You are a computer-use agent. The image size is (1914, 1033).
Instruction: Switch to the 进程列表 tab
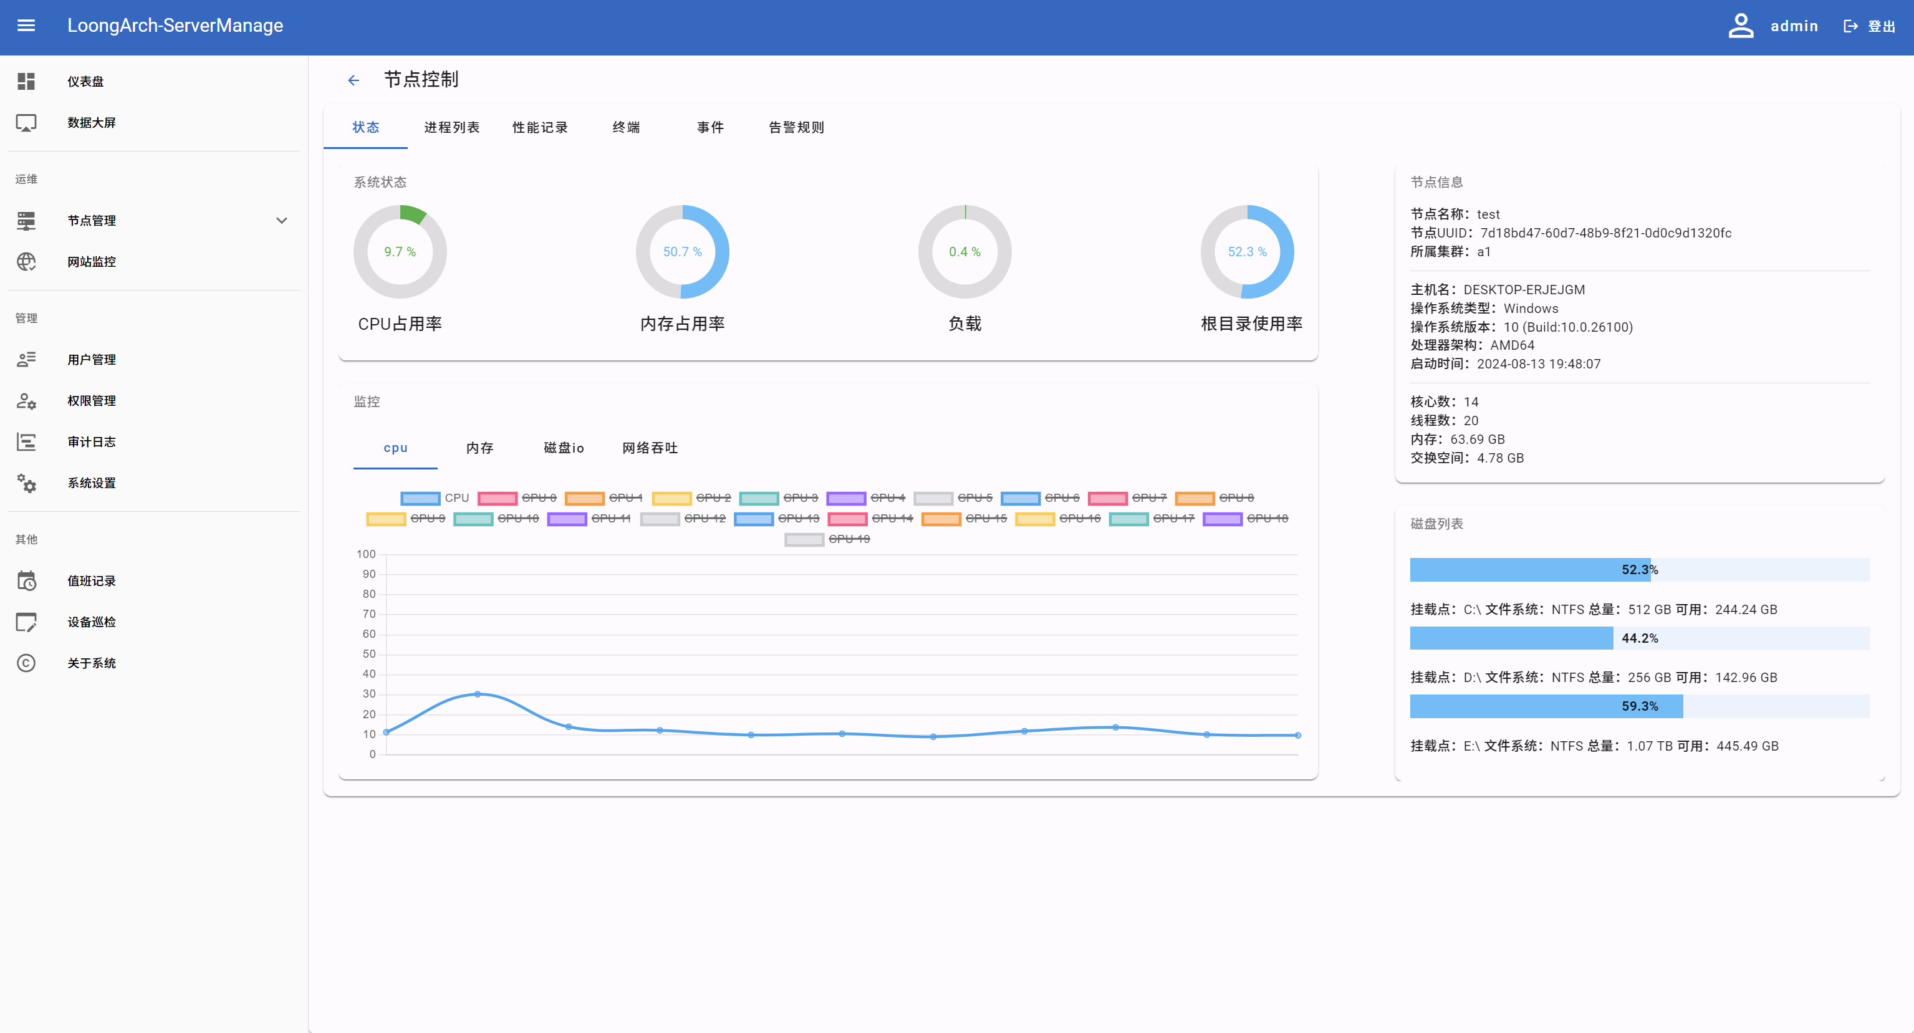point(451,128)
